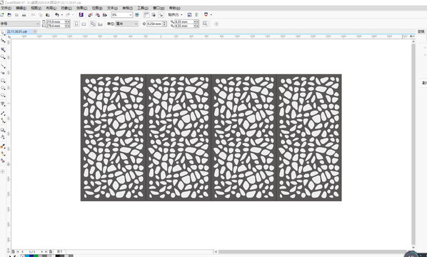Select the Text tool
The height and width of the screenshot is (257, 427).
click(3, 104)
